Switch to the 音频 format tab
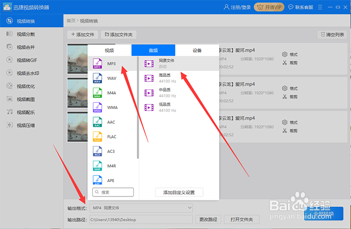Image resolution: width=351 pixels, height=229 pixels. [x=153, y=50]
